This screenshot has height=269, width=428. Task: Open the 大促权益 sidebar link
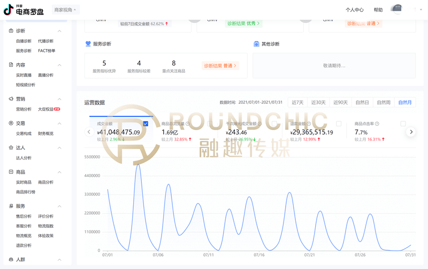pos(48,109)
